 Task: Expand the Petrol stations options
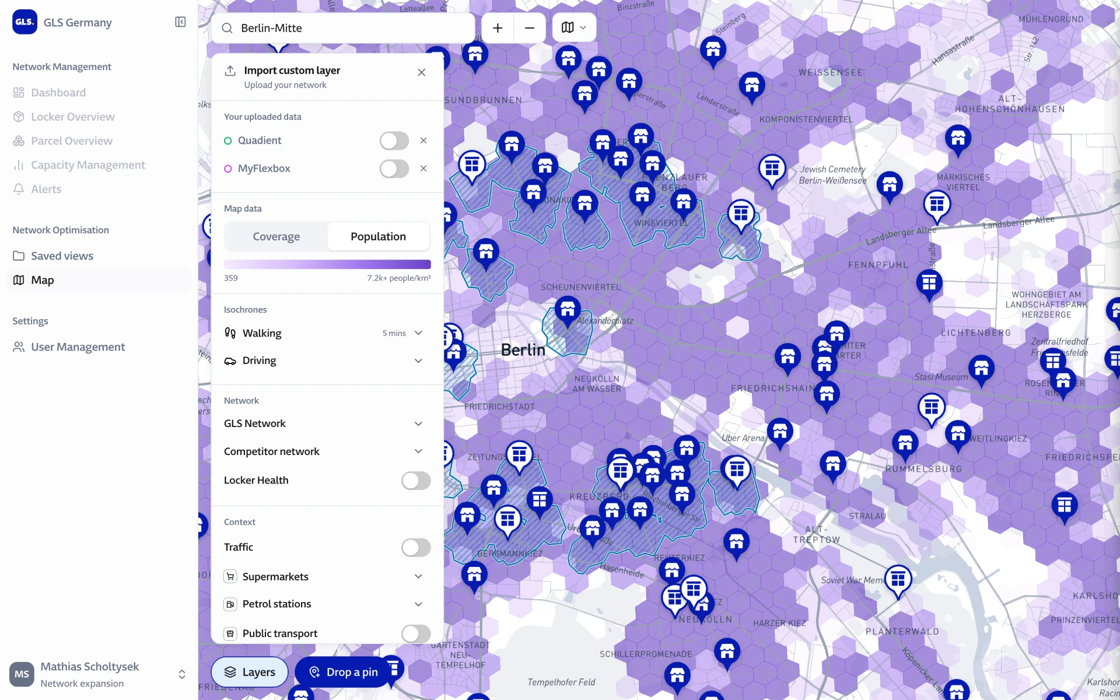click(418, 604)
